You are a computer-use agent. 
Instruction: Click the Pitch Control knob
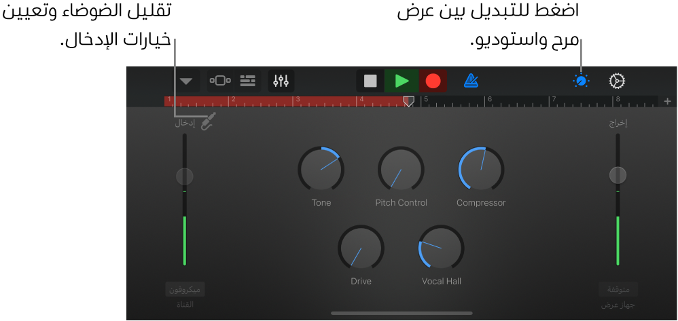401,170
